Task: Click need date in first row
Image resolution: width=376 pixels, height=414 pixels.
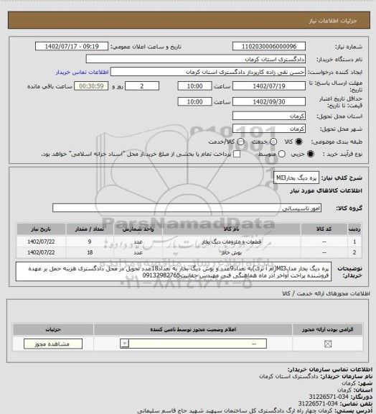Action: [41, 241]
